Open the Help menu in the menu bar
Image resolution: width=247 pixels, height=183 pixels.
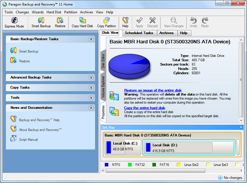pos(110,12)
